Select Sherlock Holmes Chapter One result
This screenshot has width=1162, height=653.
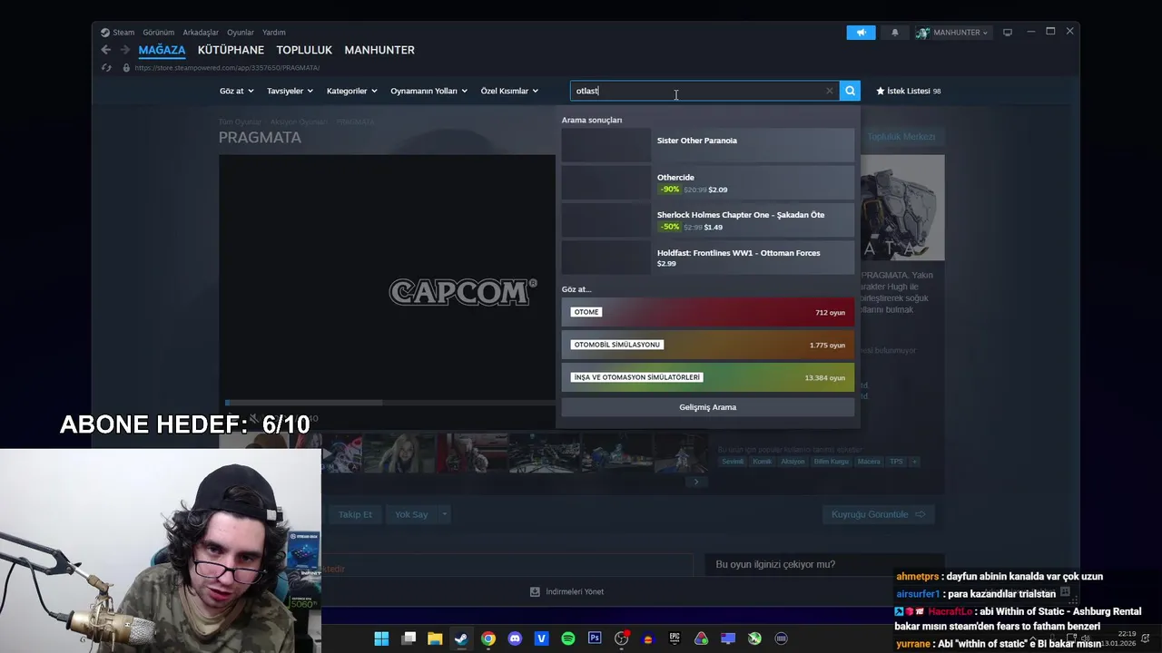pos(708,220)
